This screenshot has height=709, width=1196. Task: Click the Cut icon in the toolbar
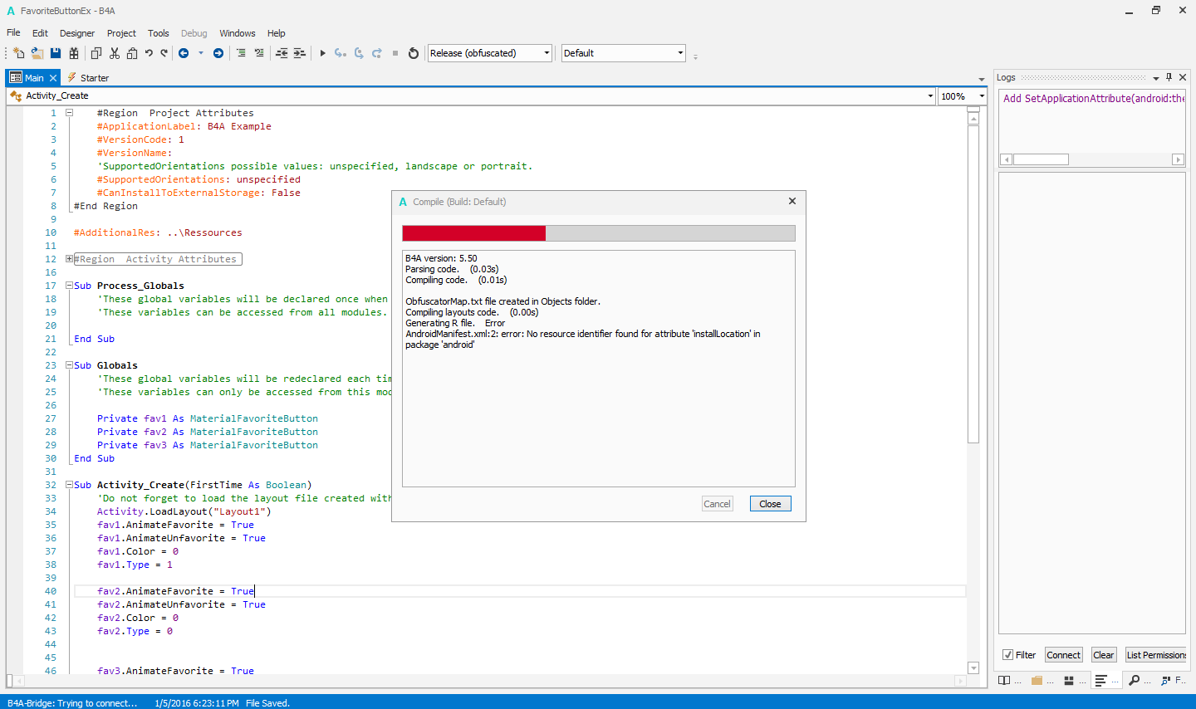[114, 52]
